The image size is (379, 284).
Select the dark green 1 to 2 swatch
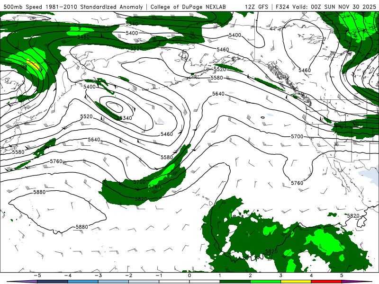coord(235,282)
